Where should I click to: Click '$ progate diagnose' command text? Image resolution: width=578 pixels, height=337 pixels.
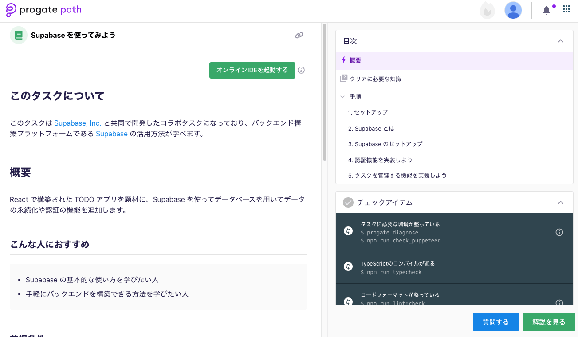[x=389, y=233]
